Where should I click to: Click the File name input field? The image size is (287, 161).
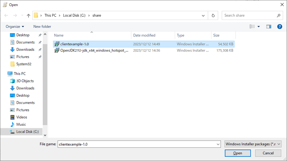137,144
